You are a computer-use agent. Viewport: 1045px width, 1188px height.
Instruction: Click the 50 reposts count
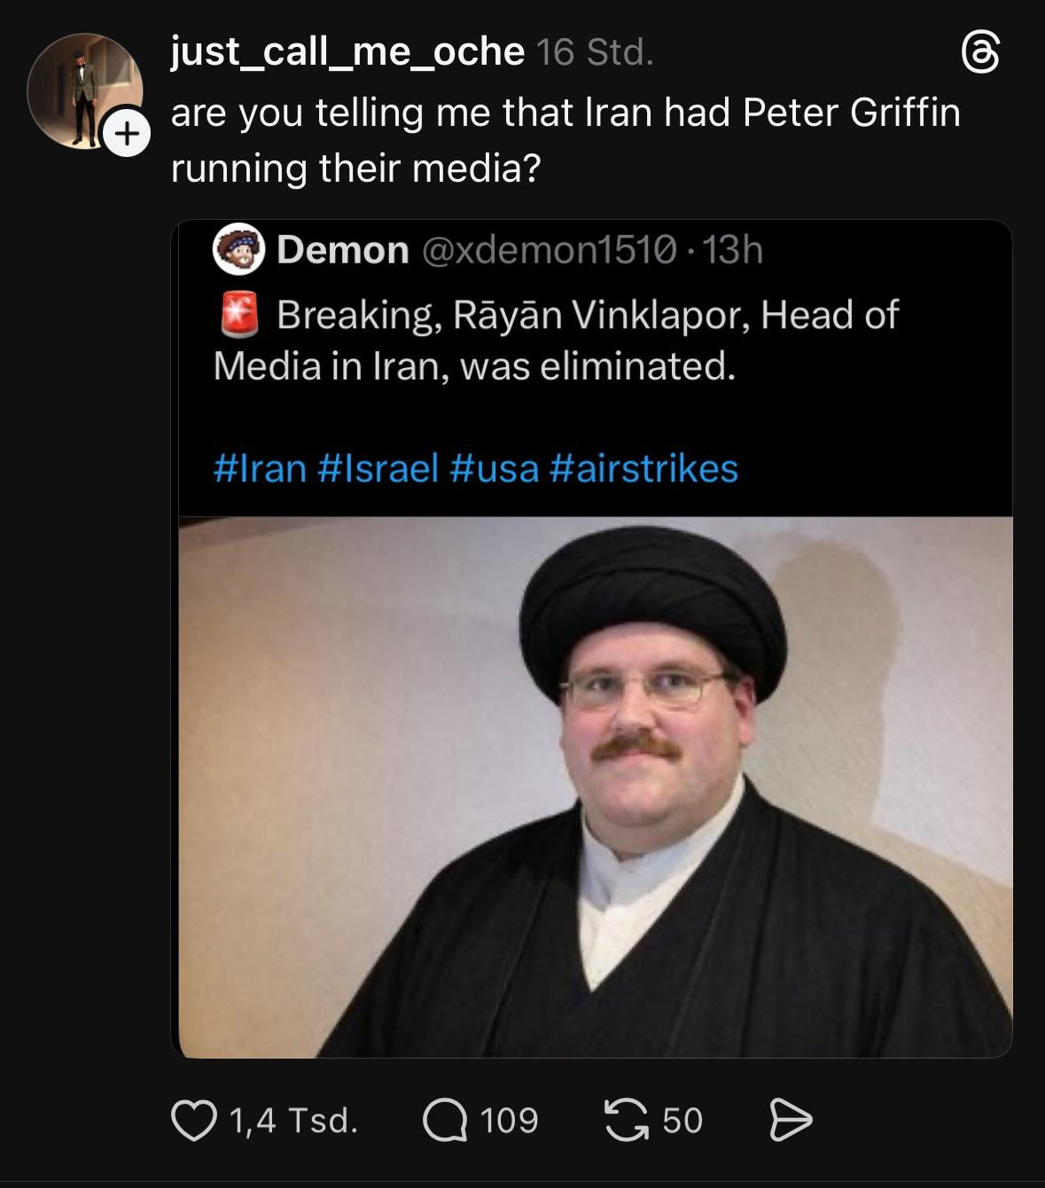click(682, 1121)
